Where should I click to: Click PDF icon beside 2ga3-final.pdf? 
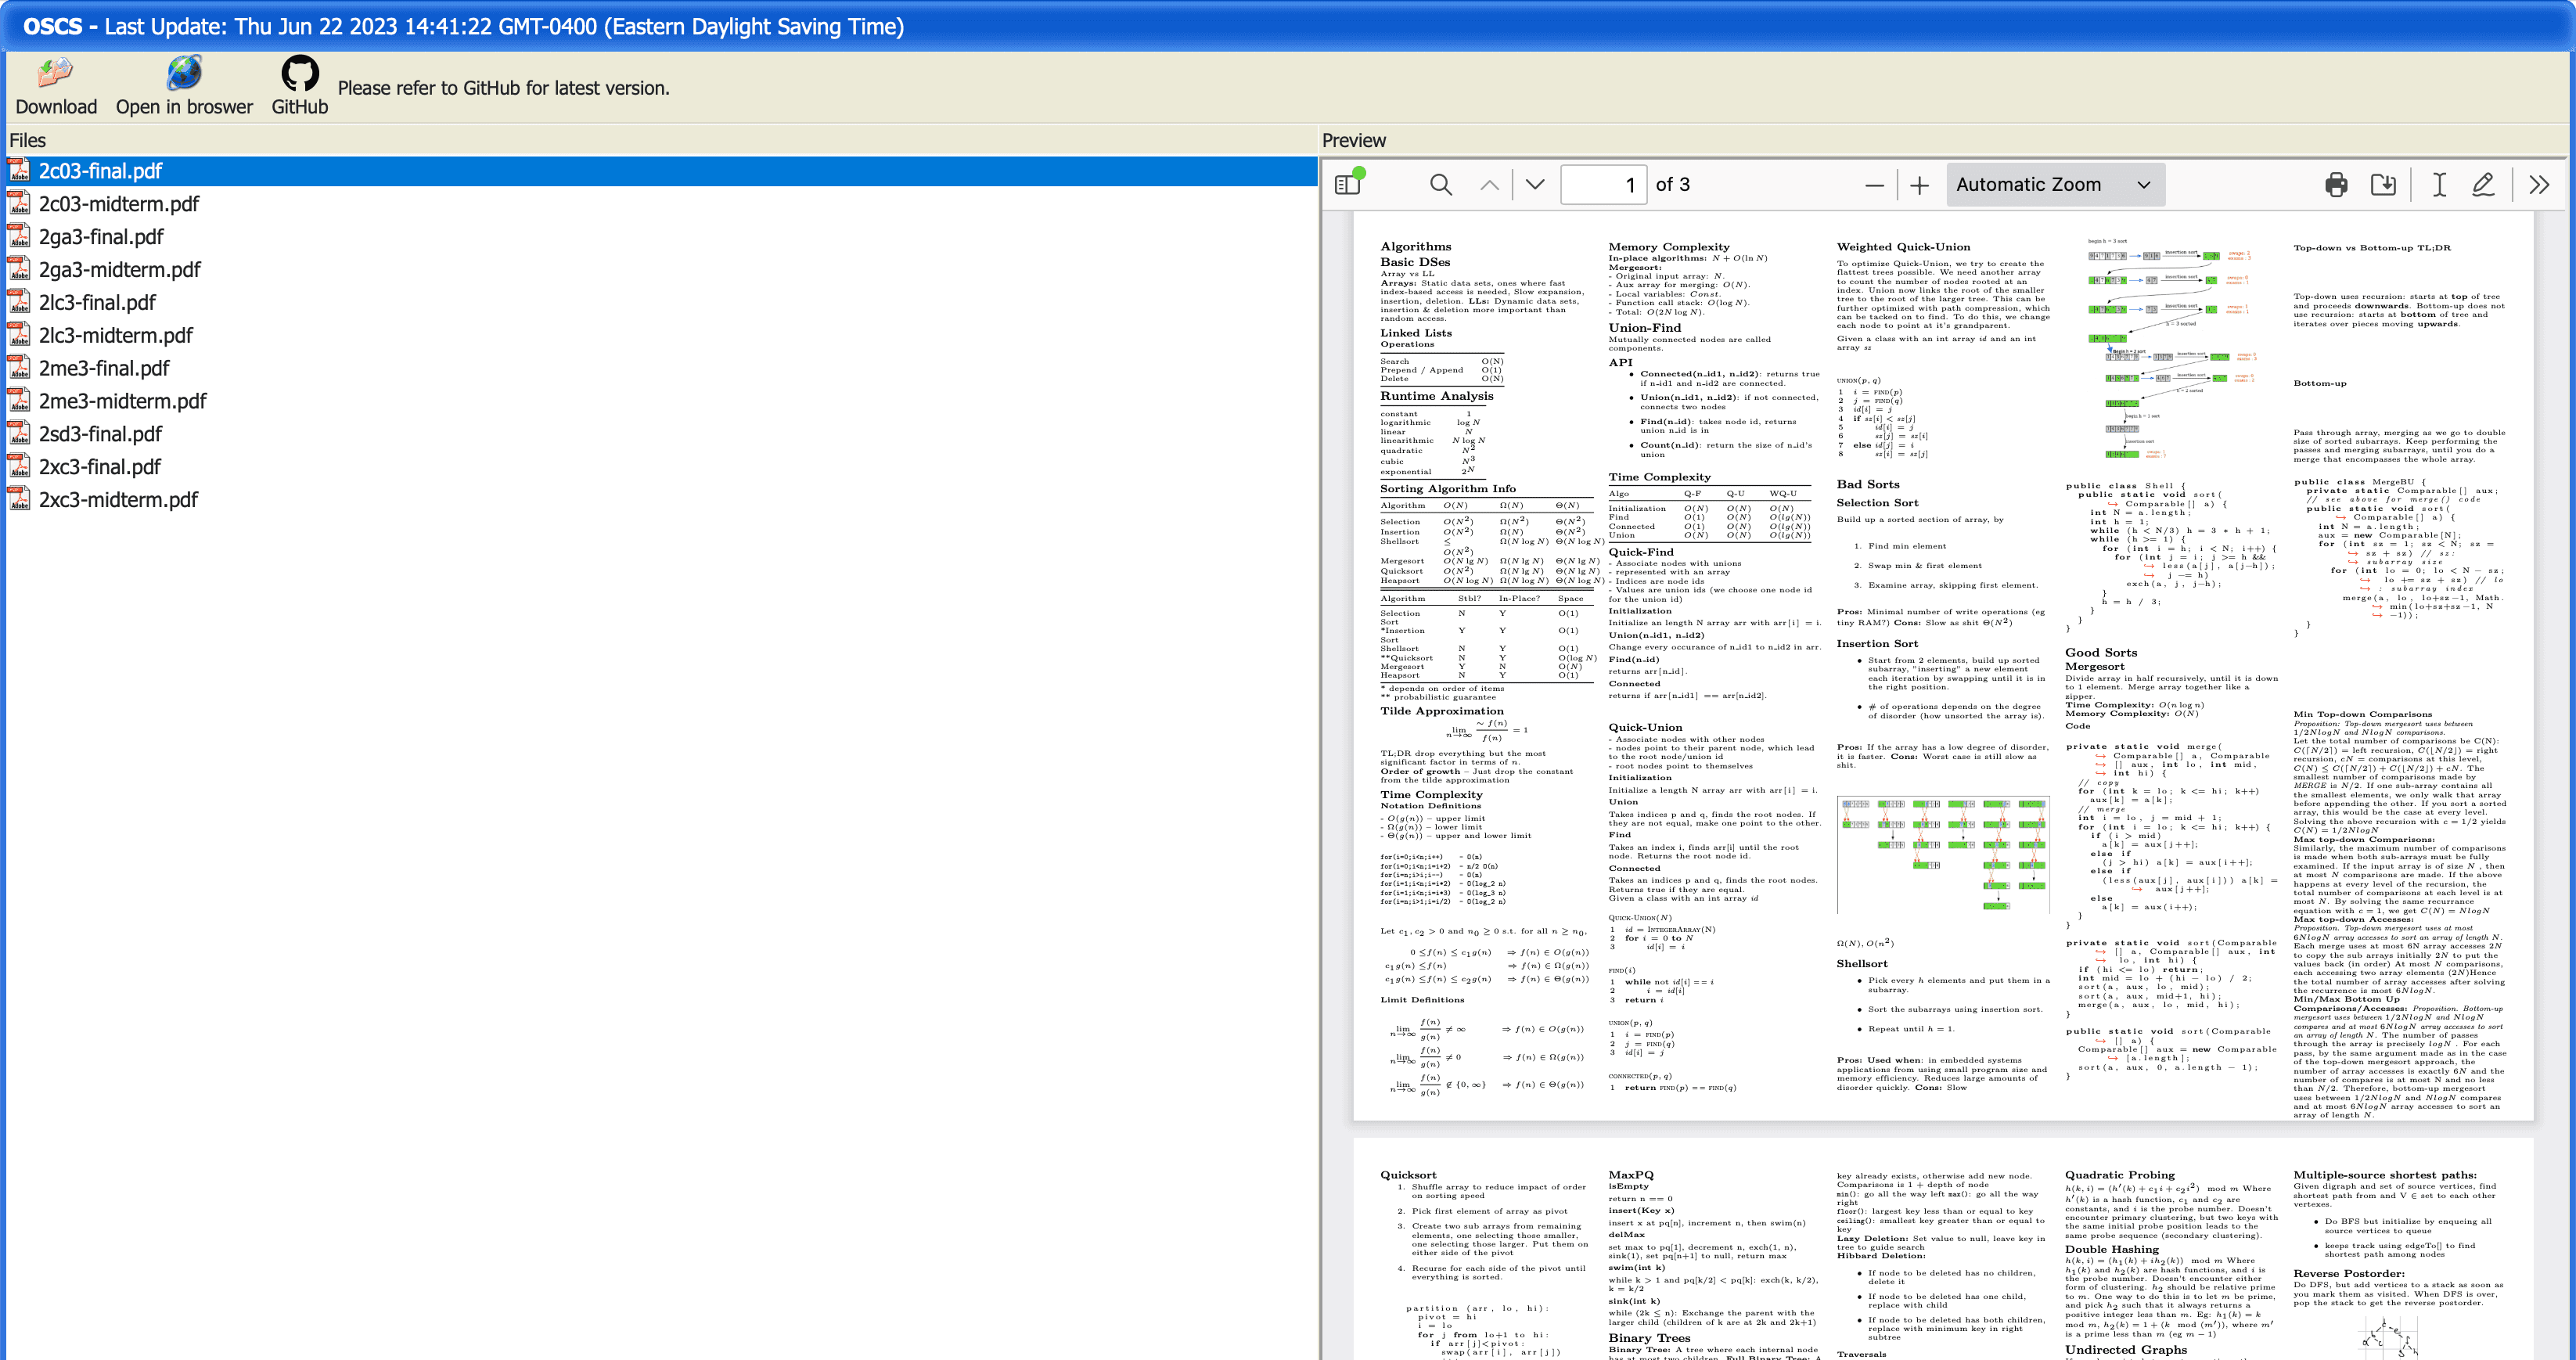pos(19,236)
